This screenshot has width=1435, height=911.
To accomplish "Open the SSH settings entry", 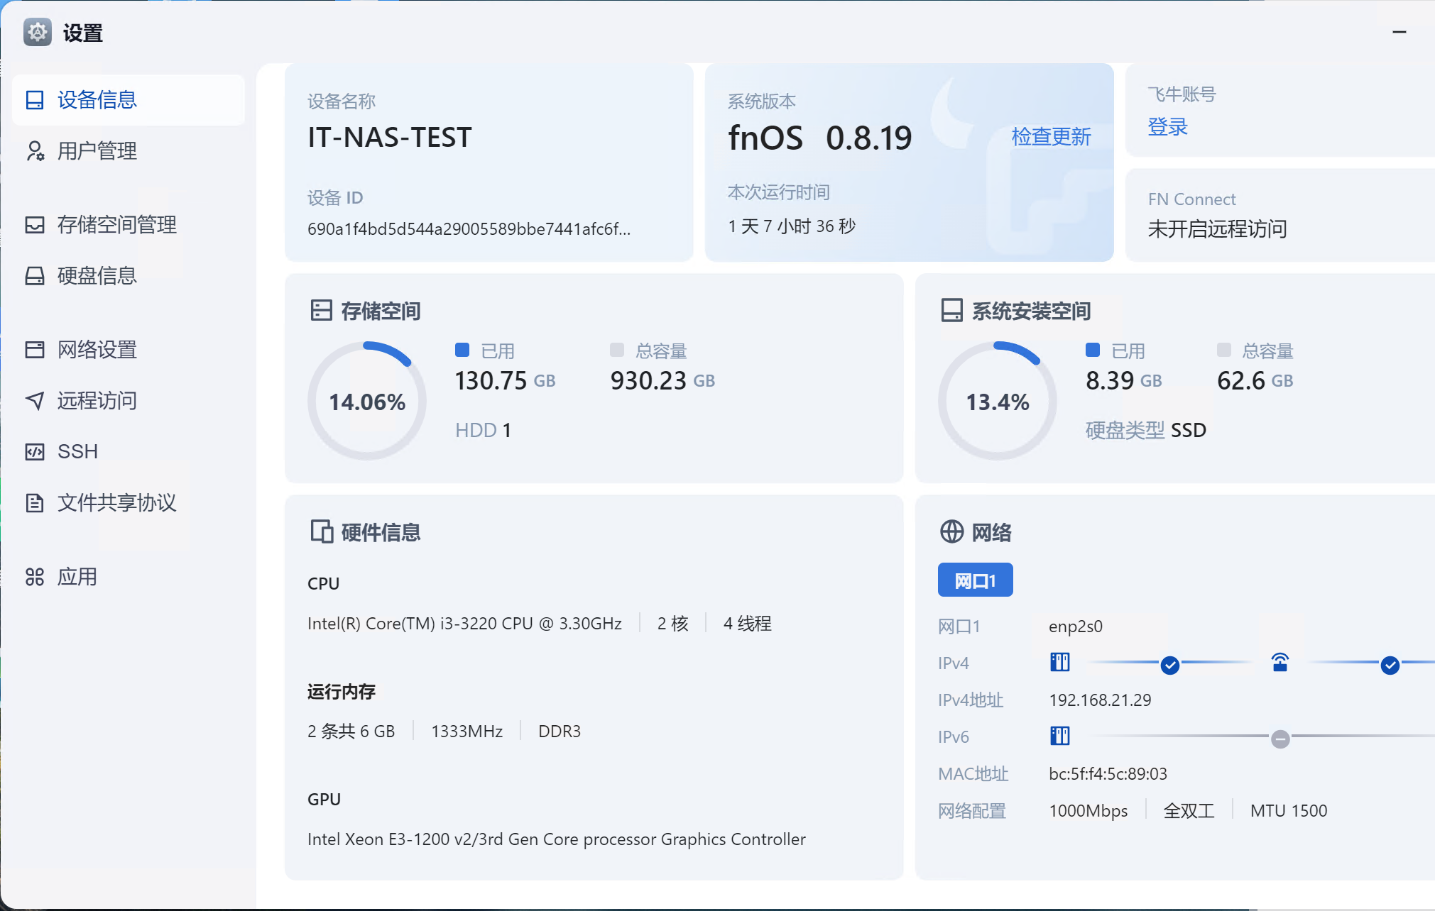I will click(129, 452).
